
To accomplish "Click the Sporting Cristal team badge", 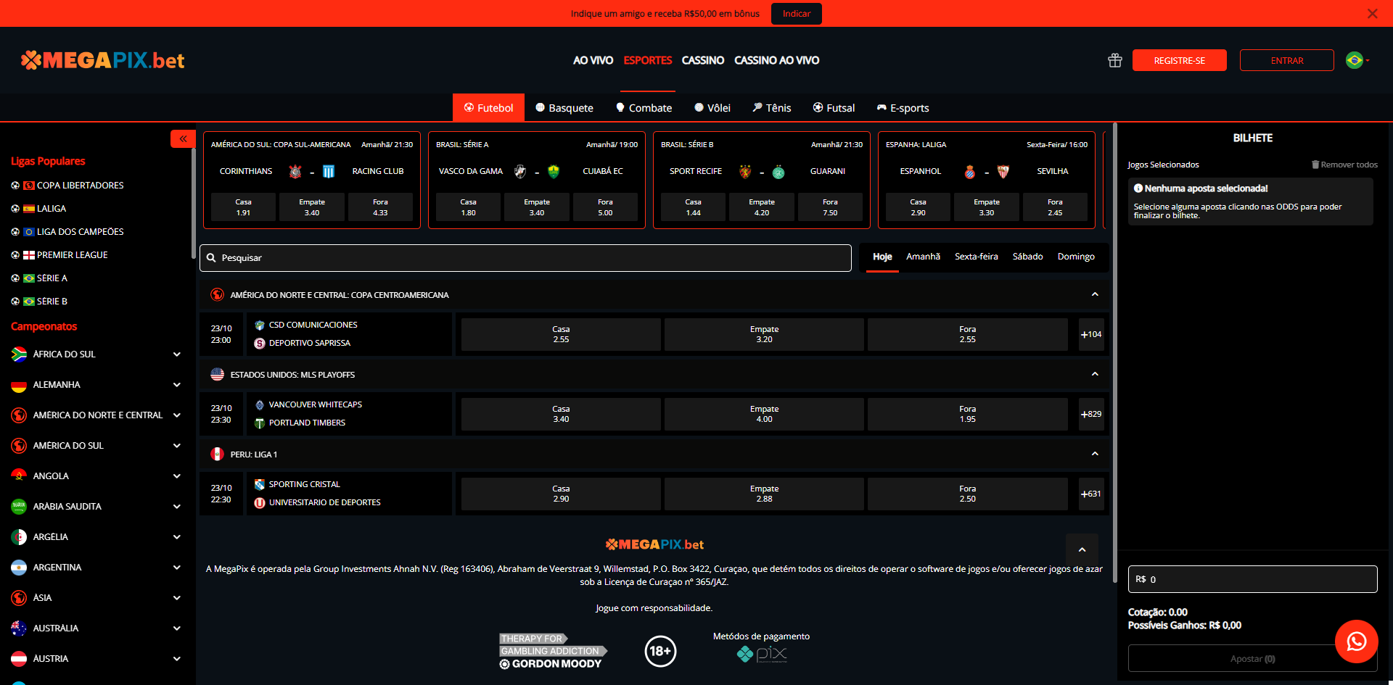I will 260,485.
